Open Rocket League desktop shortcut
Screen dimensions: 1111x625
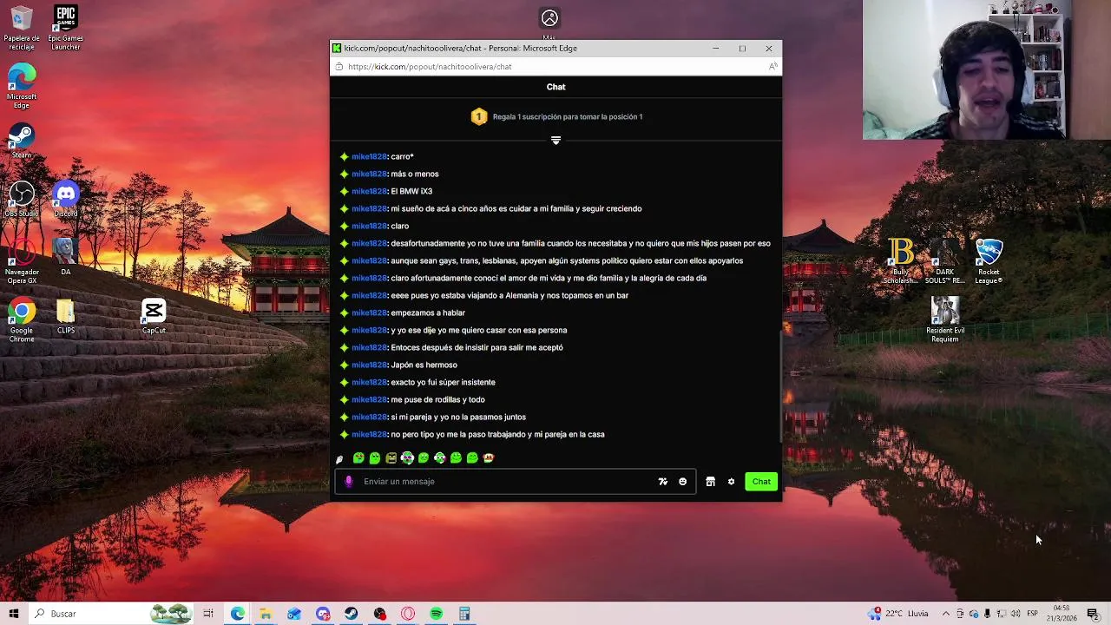click(x=989, y=262)
